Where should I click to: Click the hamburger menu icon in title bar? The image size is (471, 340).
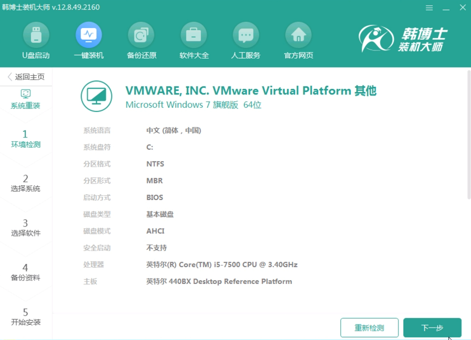(x=429, y=8)
